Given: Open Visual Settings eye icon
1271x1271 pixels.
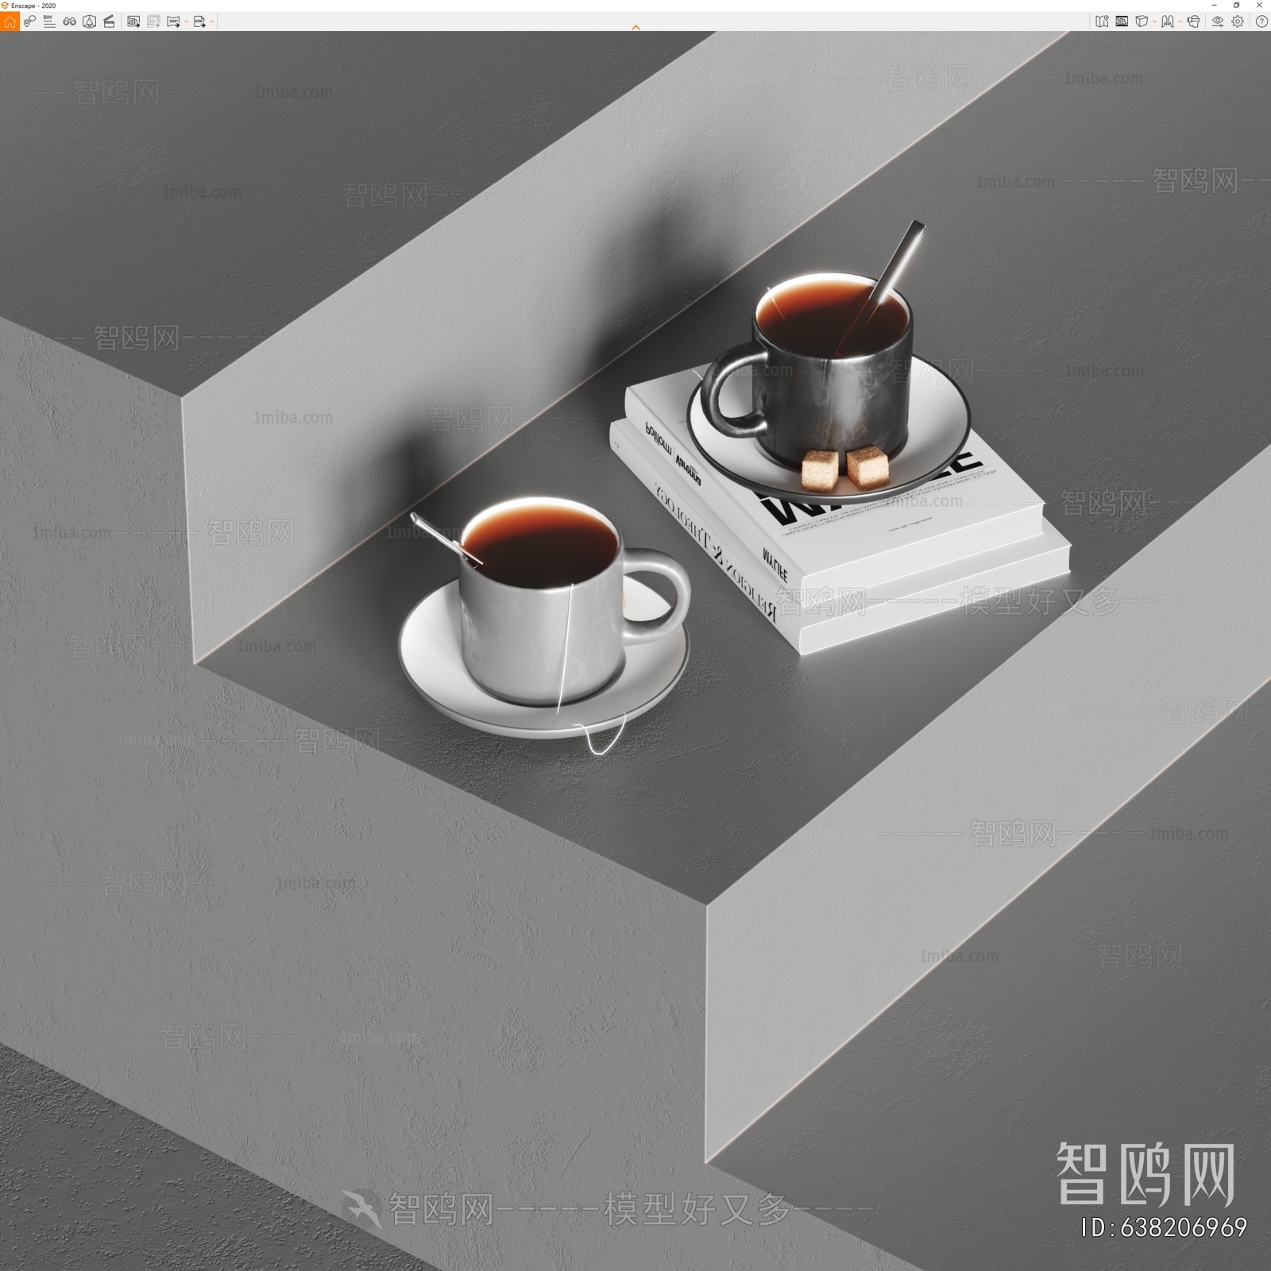Looking at the screenshot, I should tap(1217, 21).
